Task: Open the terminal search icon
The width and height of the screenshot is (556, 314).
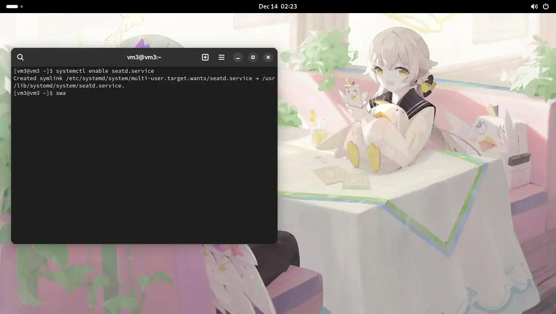Action: 20,57
